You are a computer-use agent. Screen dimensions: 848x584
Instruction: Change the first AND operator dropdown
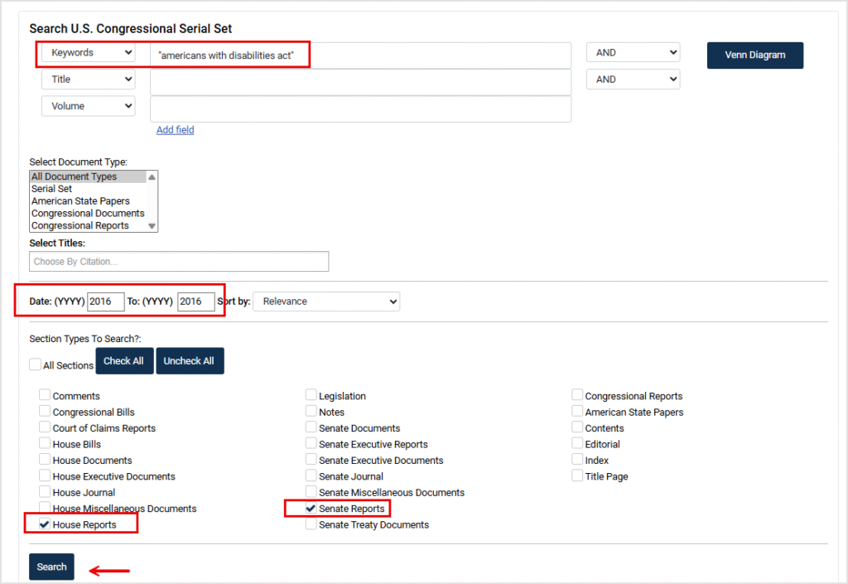point(633,53)
